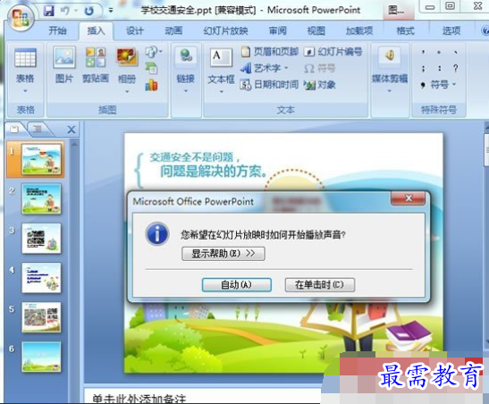Open the 视图 tab
The width and height of the screenshot is (489, 404).
click(x=316, y=30)
